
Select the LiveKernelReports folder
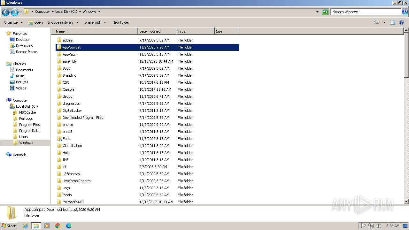pos(147,181)
